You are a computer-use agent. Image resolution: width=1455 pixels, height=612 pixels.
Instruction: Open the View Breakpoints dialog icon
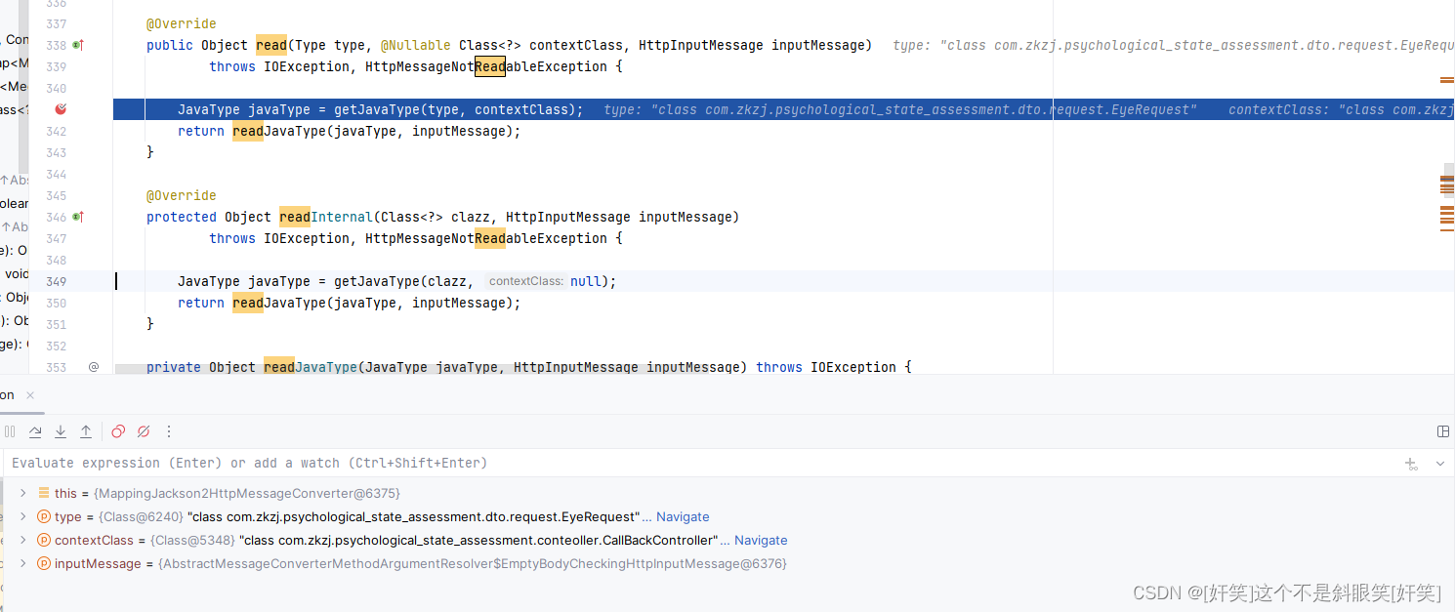(117, 430)
